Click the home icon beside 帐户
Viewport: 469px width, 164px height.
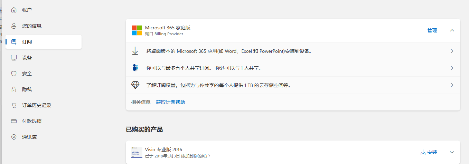coord(14,10)
